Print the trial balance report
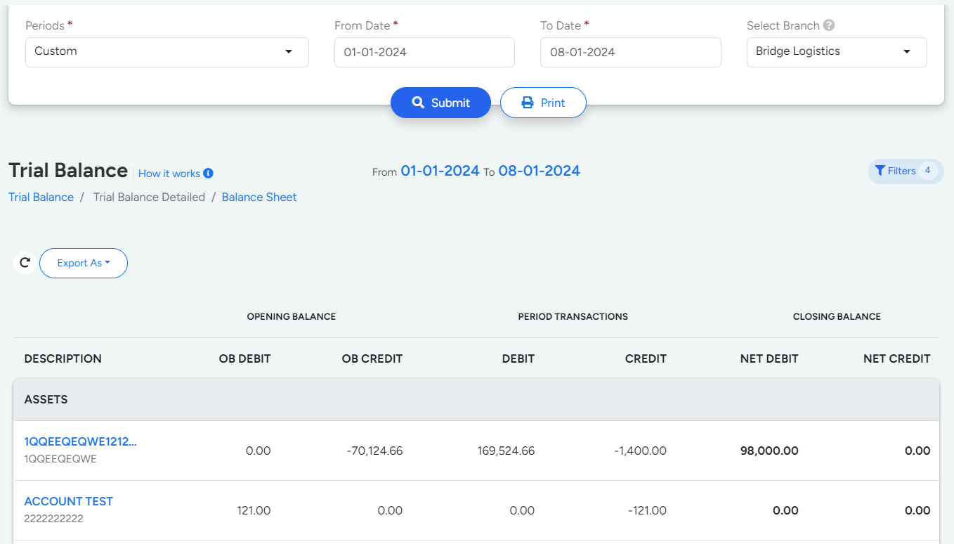 pos(543,103)
